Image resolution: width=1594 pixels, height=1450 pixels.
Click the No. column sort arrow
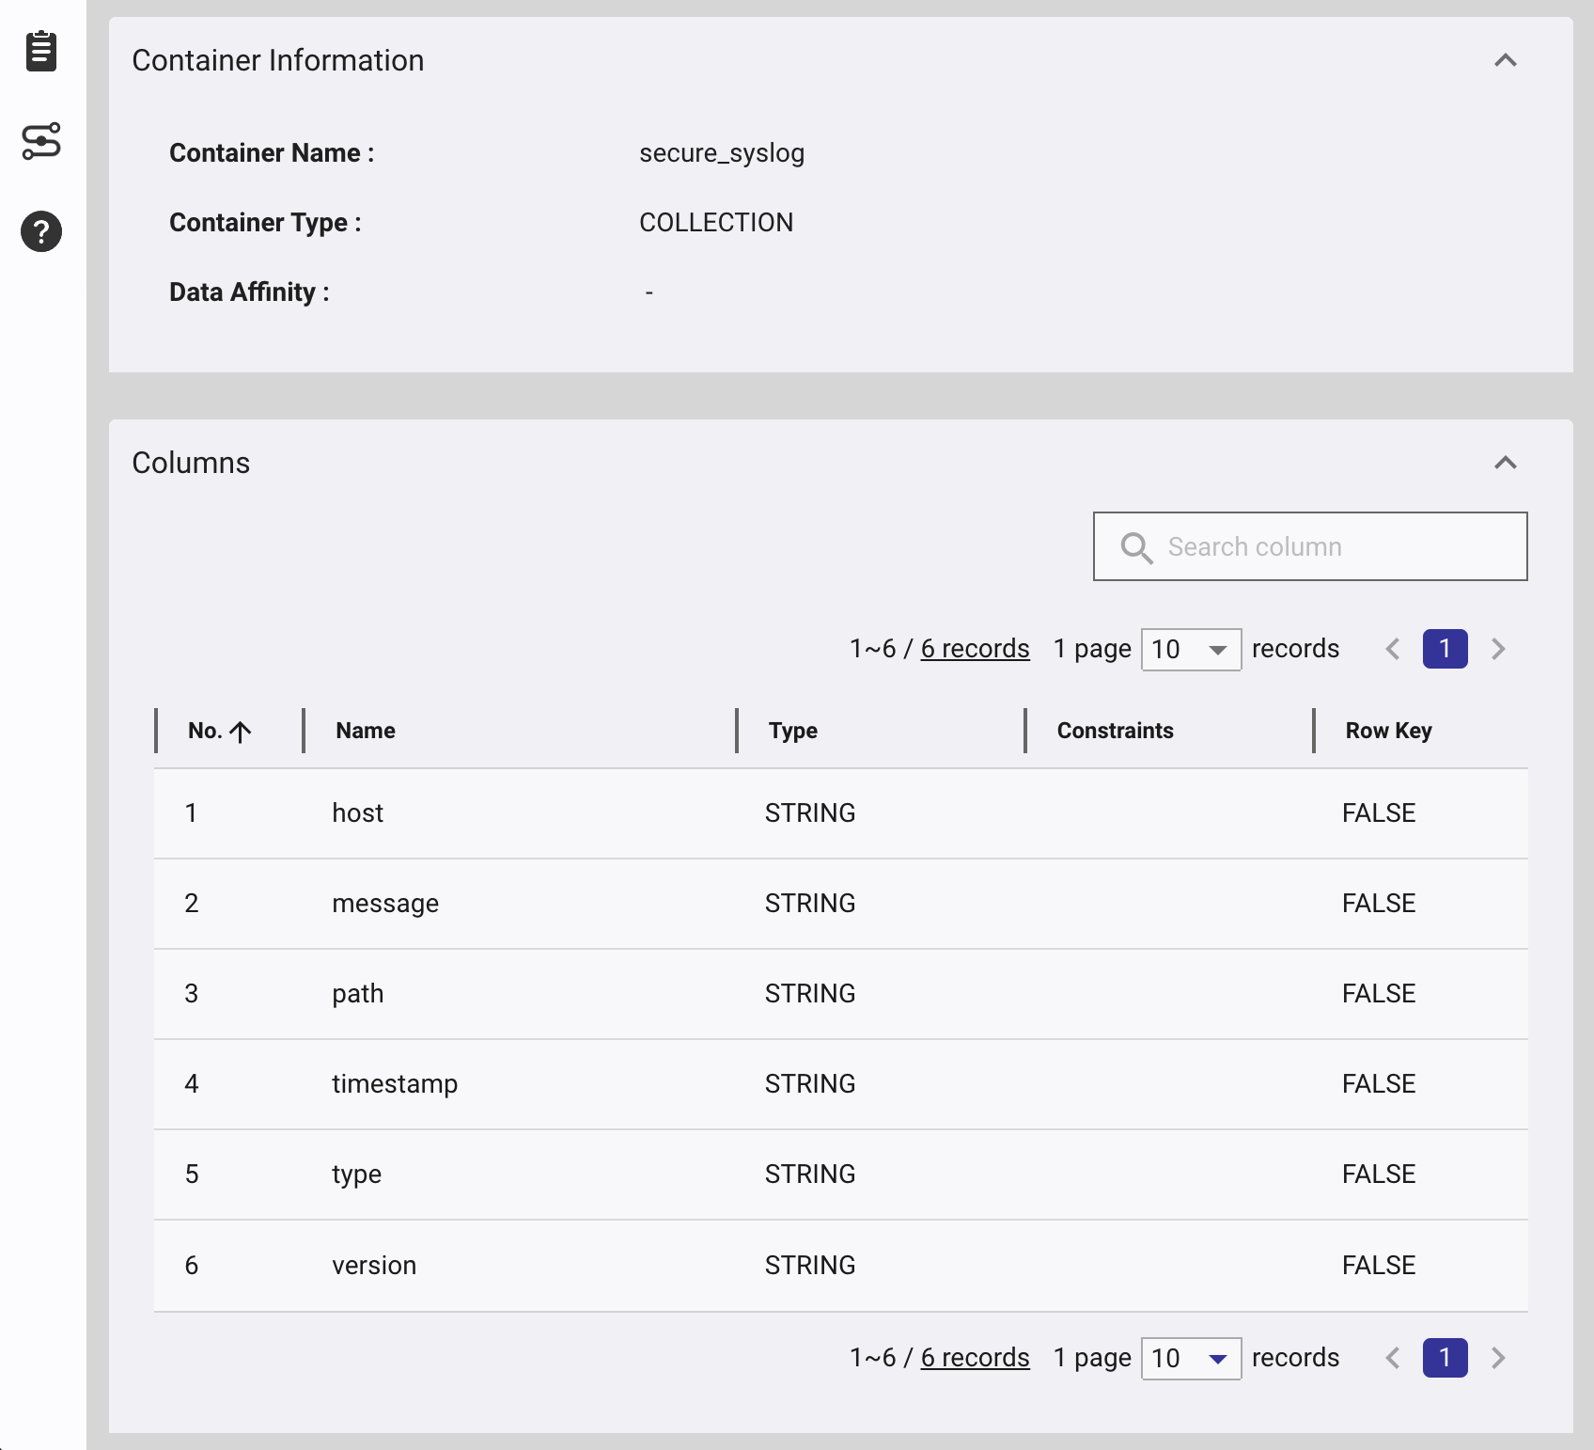(x=241, y=732)
